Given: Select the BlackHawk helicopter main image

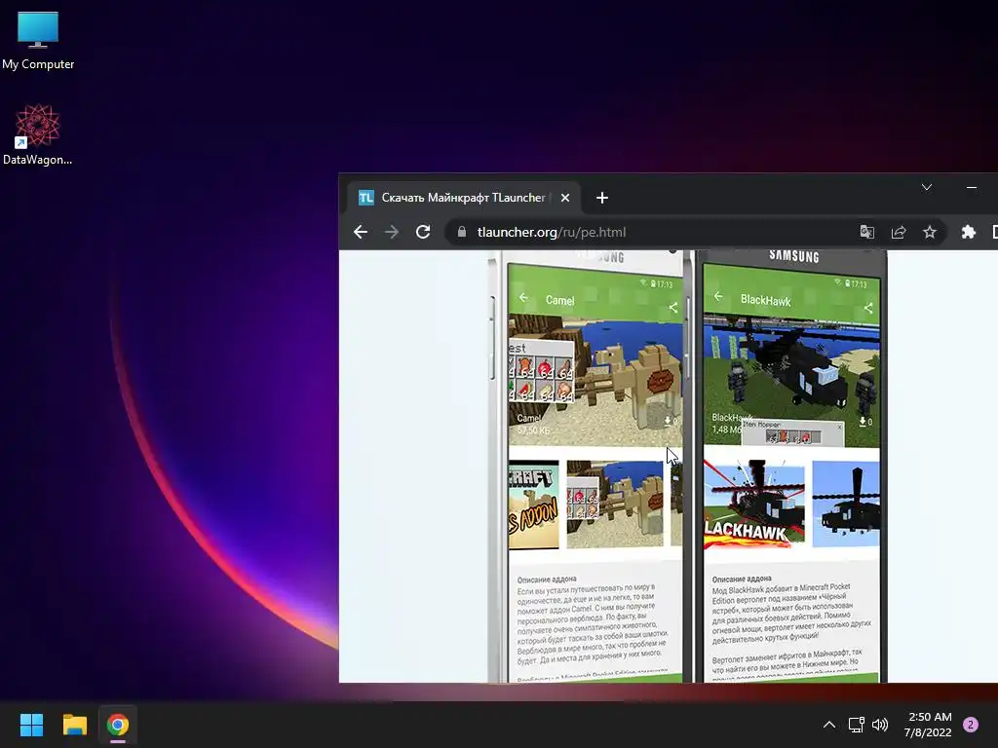Looking at the screenshot, I should click(791, 380).
